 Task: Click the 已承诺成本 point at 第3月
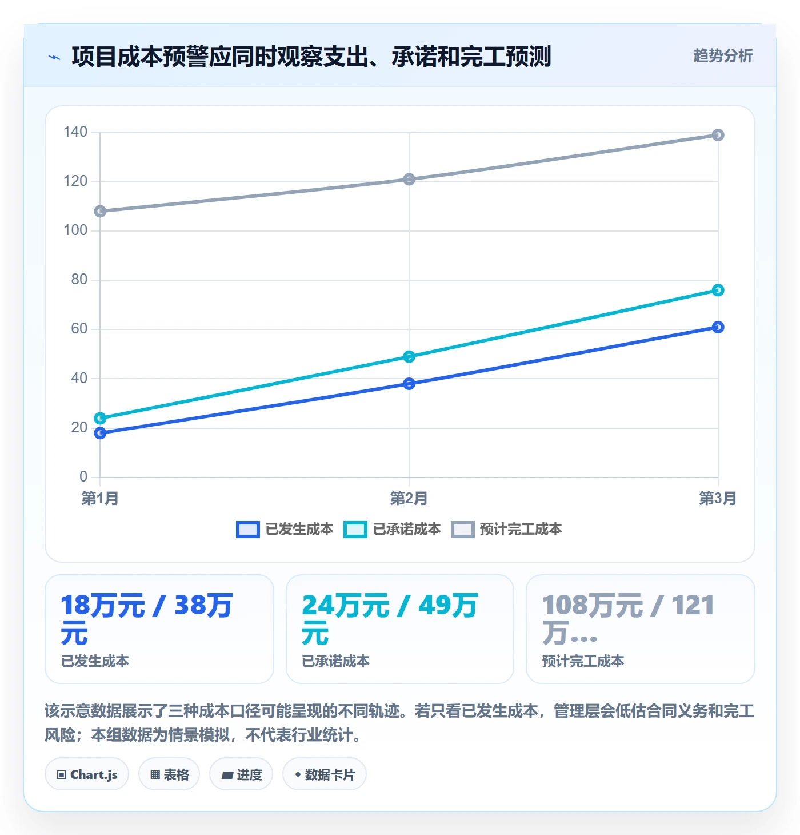pos(718,290)
